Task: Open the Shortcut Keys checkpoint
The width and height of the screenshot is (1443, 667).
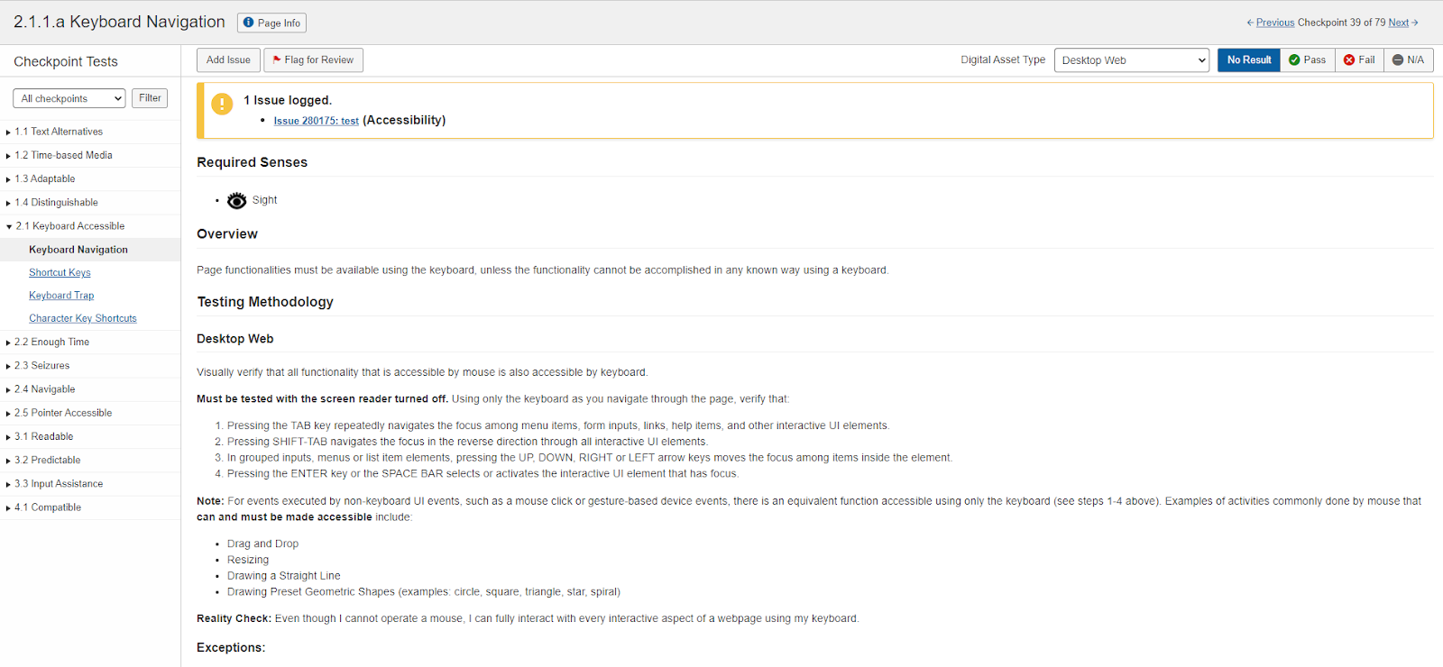Action: (60, 273)
